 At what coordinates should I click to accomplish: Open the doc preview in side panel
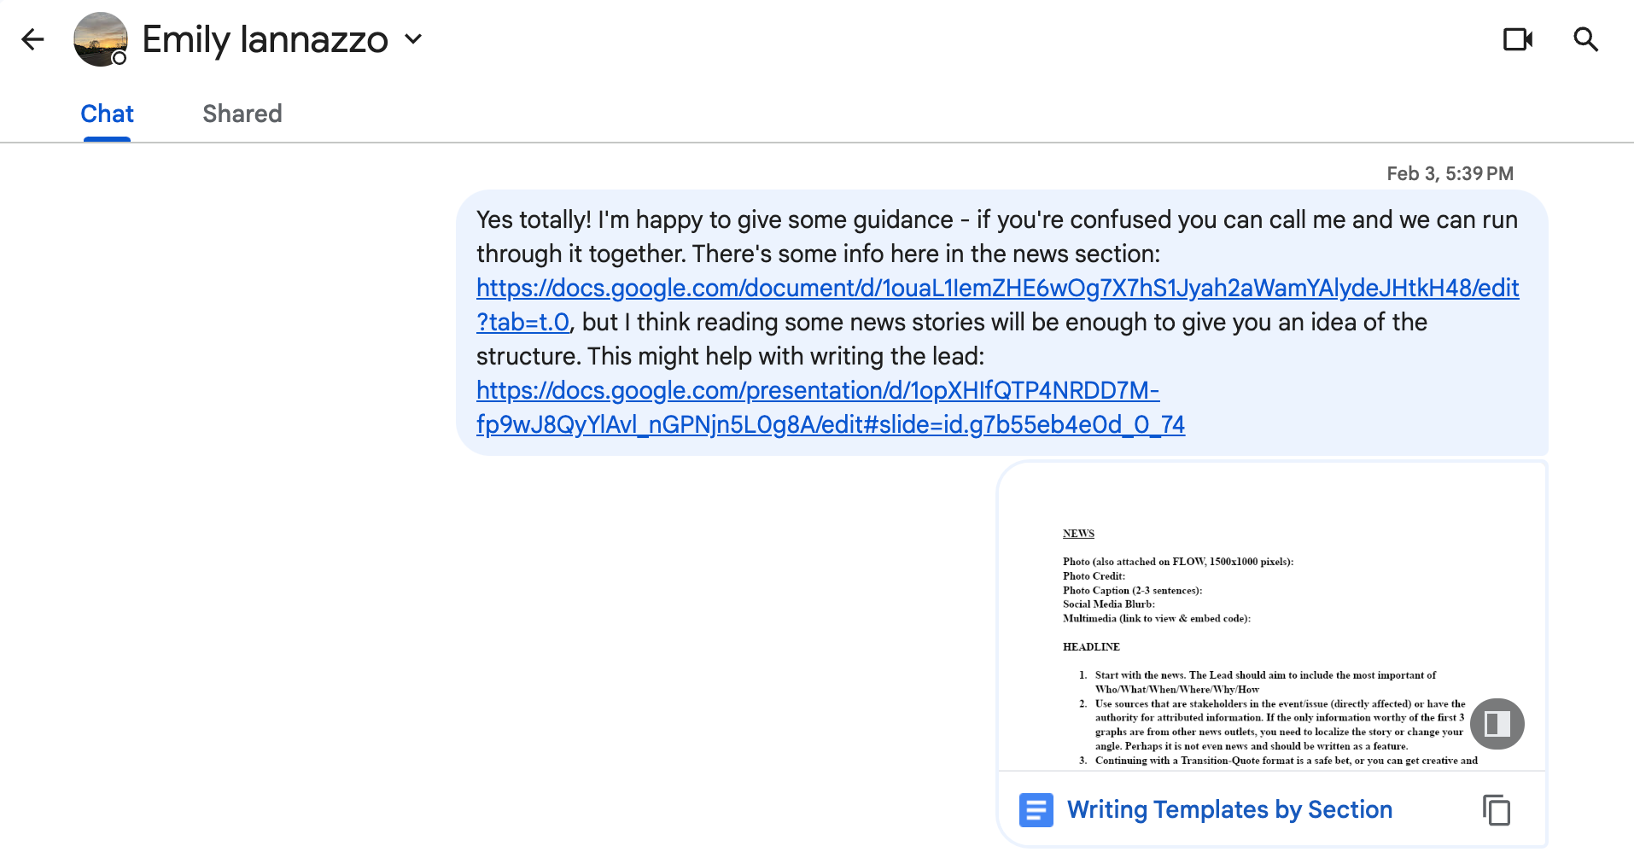[1497, 724]
